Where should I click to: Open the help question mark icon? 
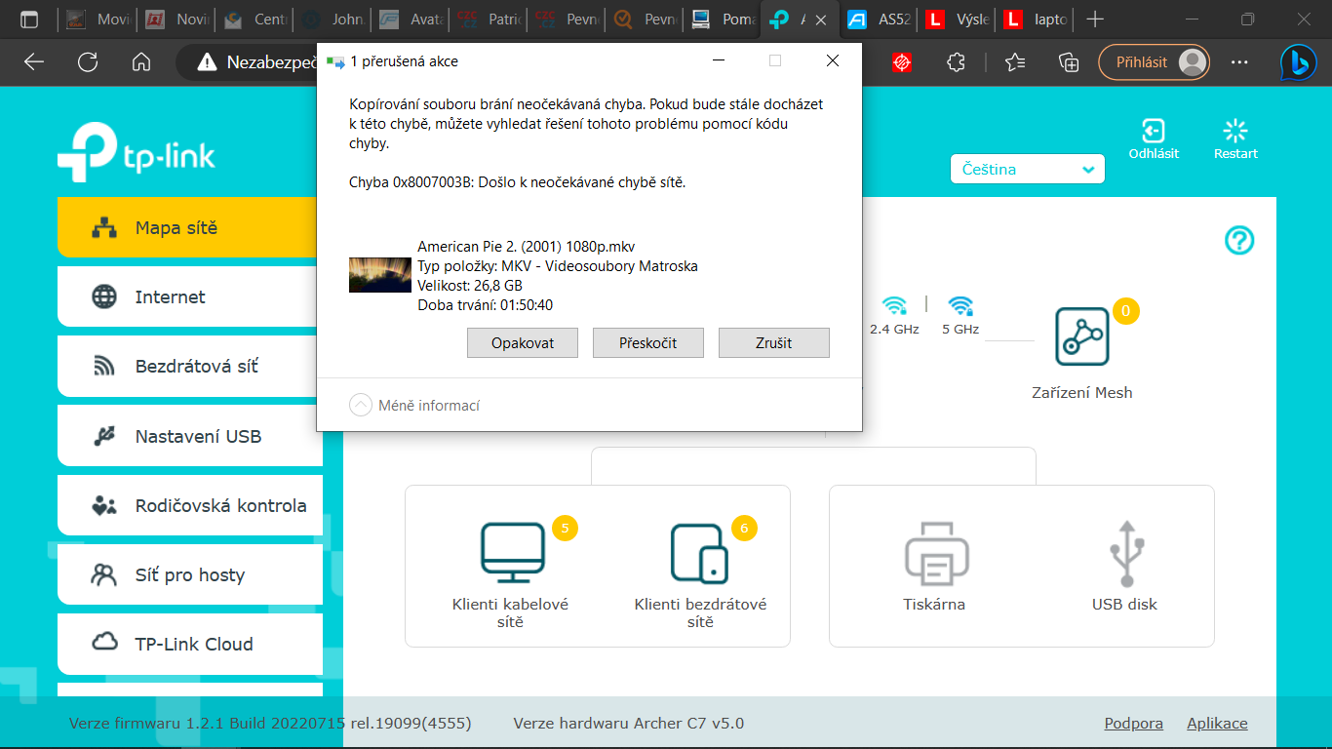pyautogui.click(x=1239, y=240)
